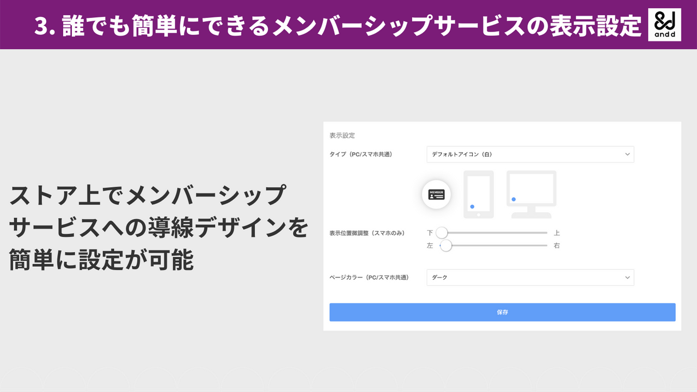This screenshot has height=392, width=697.
Task: Select the desktop monitor preview icon
Action: click(531, 194)
